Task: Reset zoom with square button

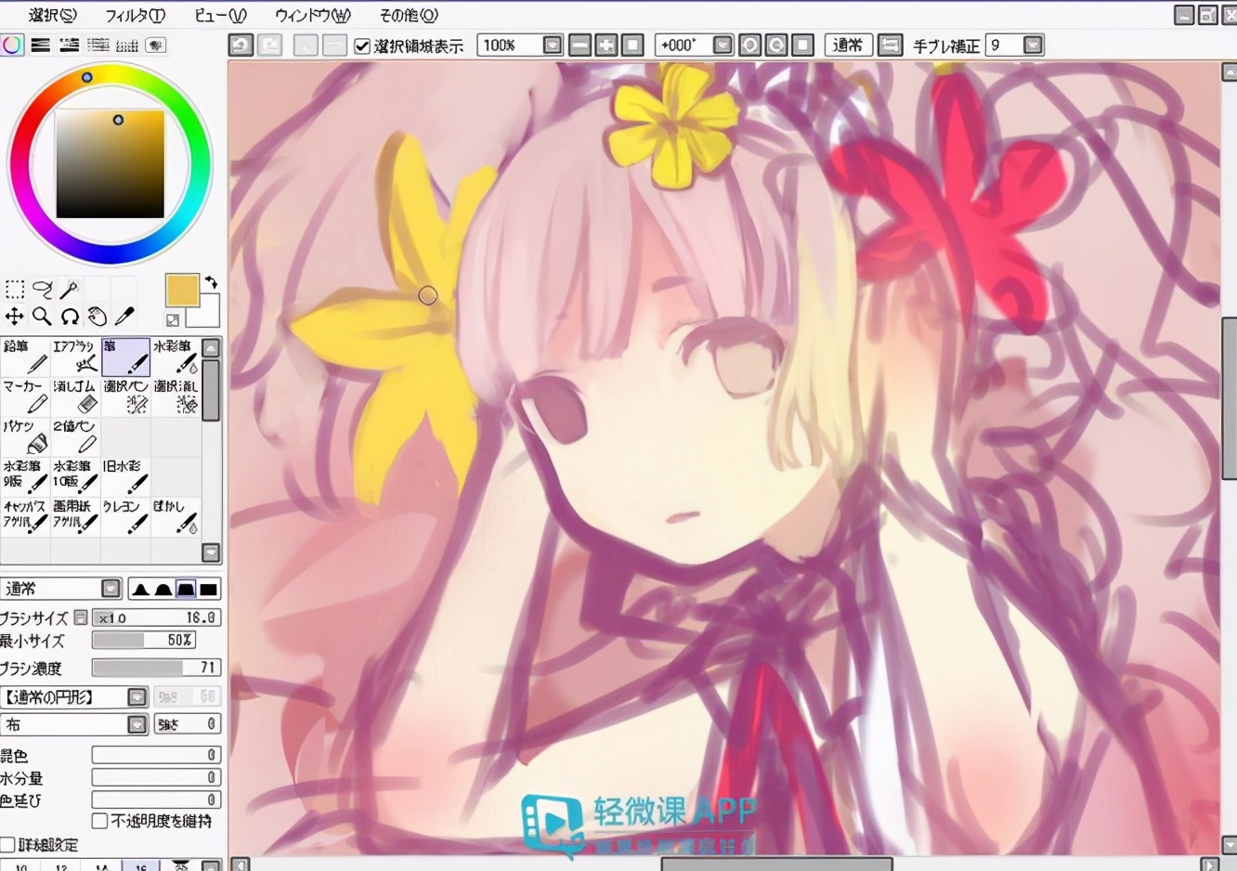Action: [x=633, y=45]
